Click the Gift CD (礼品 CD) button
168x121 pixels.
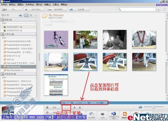[79, 9]
